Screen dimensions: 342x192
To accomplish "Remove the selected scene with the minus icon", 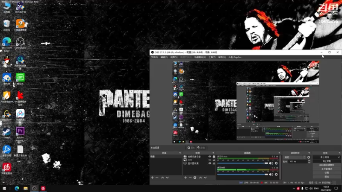I will [157, 177].
